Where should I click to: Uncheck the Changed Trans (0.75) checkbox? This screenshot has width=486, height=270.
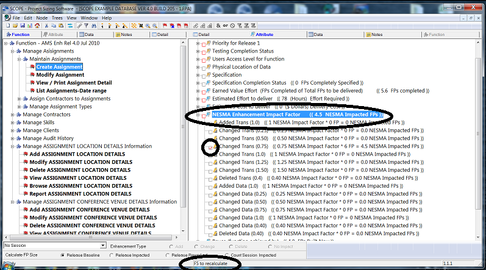pos(210,147)
